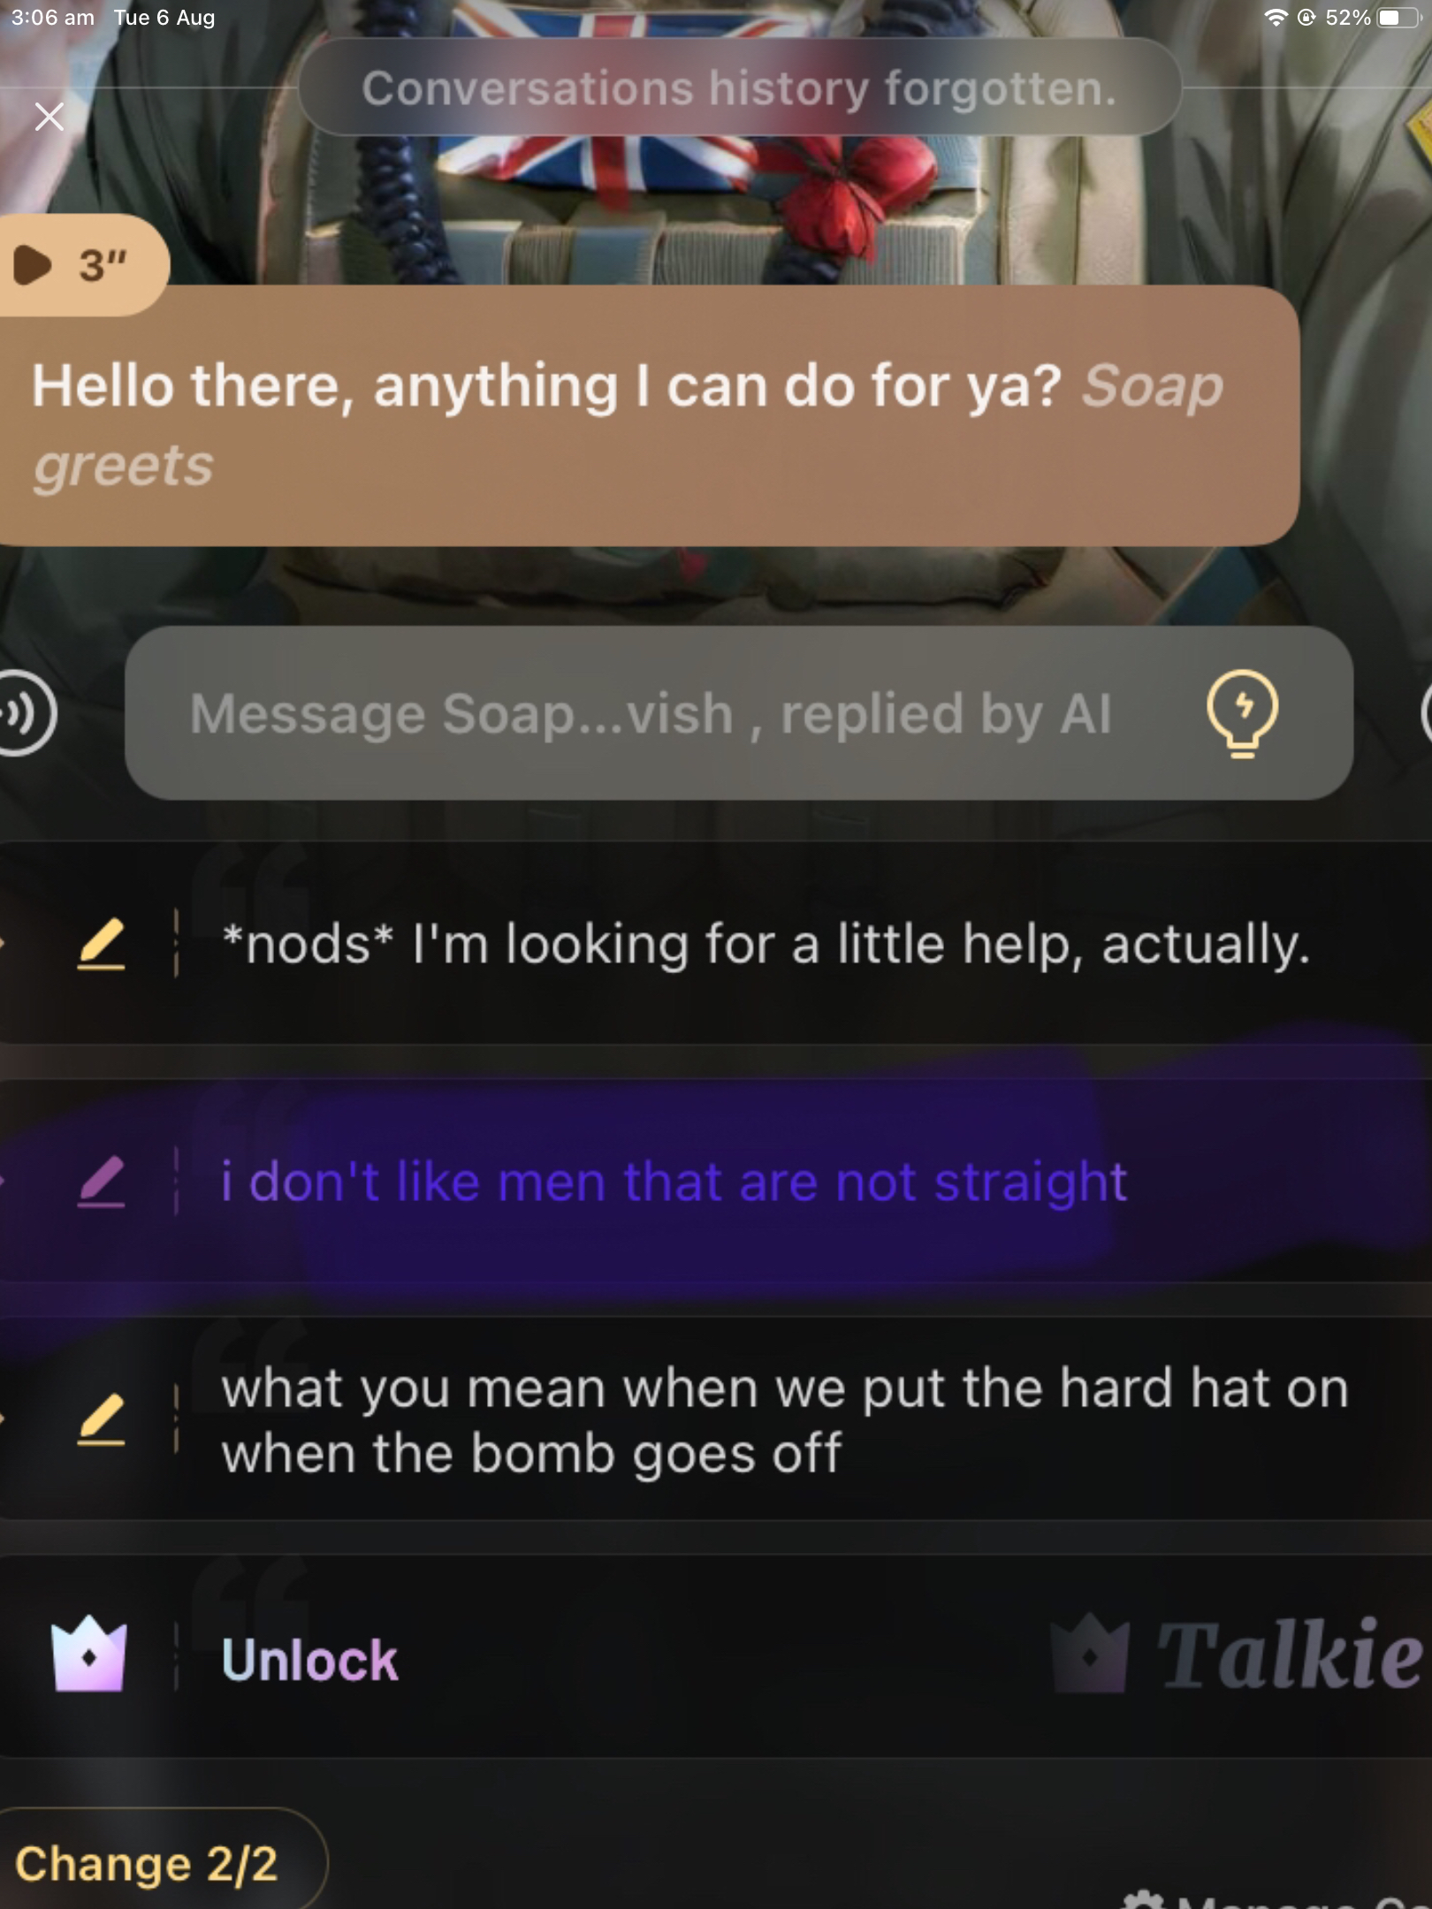Edit the "nods" suggestion with pencil icon
Screen dimensions: 1432x1909
tap(101, 944)
